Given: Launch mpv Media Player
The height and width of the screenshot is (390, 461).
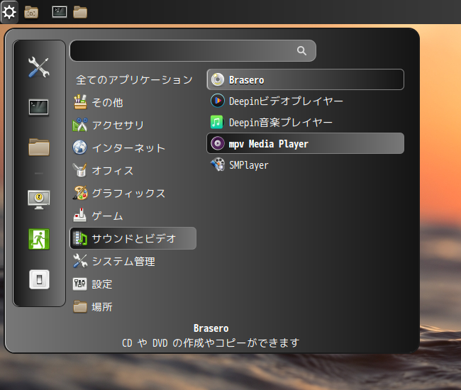Looking at the screenshot, I should pyautogui.click(x=305, y=143).
